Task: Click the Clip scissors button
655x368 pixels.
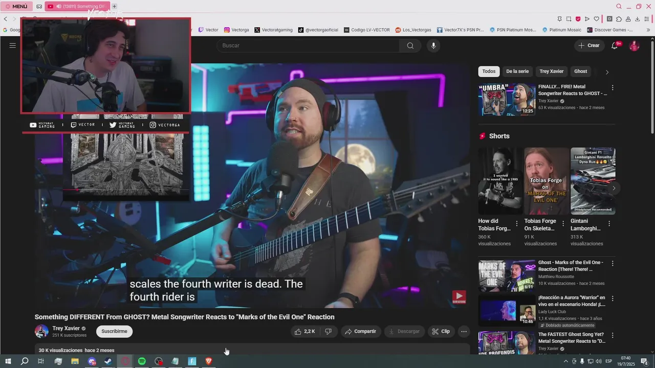Action: pyautogui.click(x=441, y=331)
